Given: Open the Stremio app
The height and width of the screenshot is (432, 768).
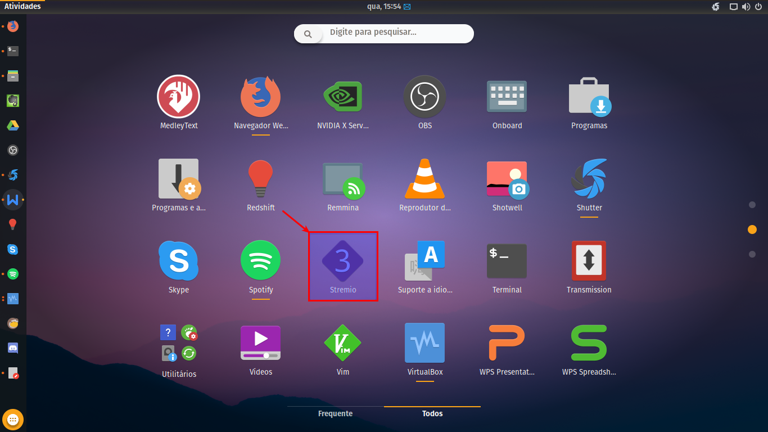Looking at the screenshot, I should 343,262.
